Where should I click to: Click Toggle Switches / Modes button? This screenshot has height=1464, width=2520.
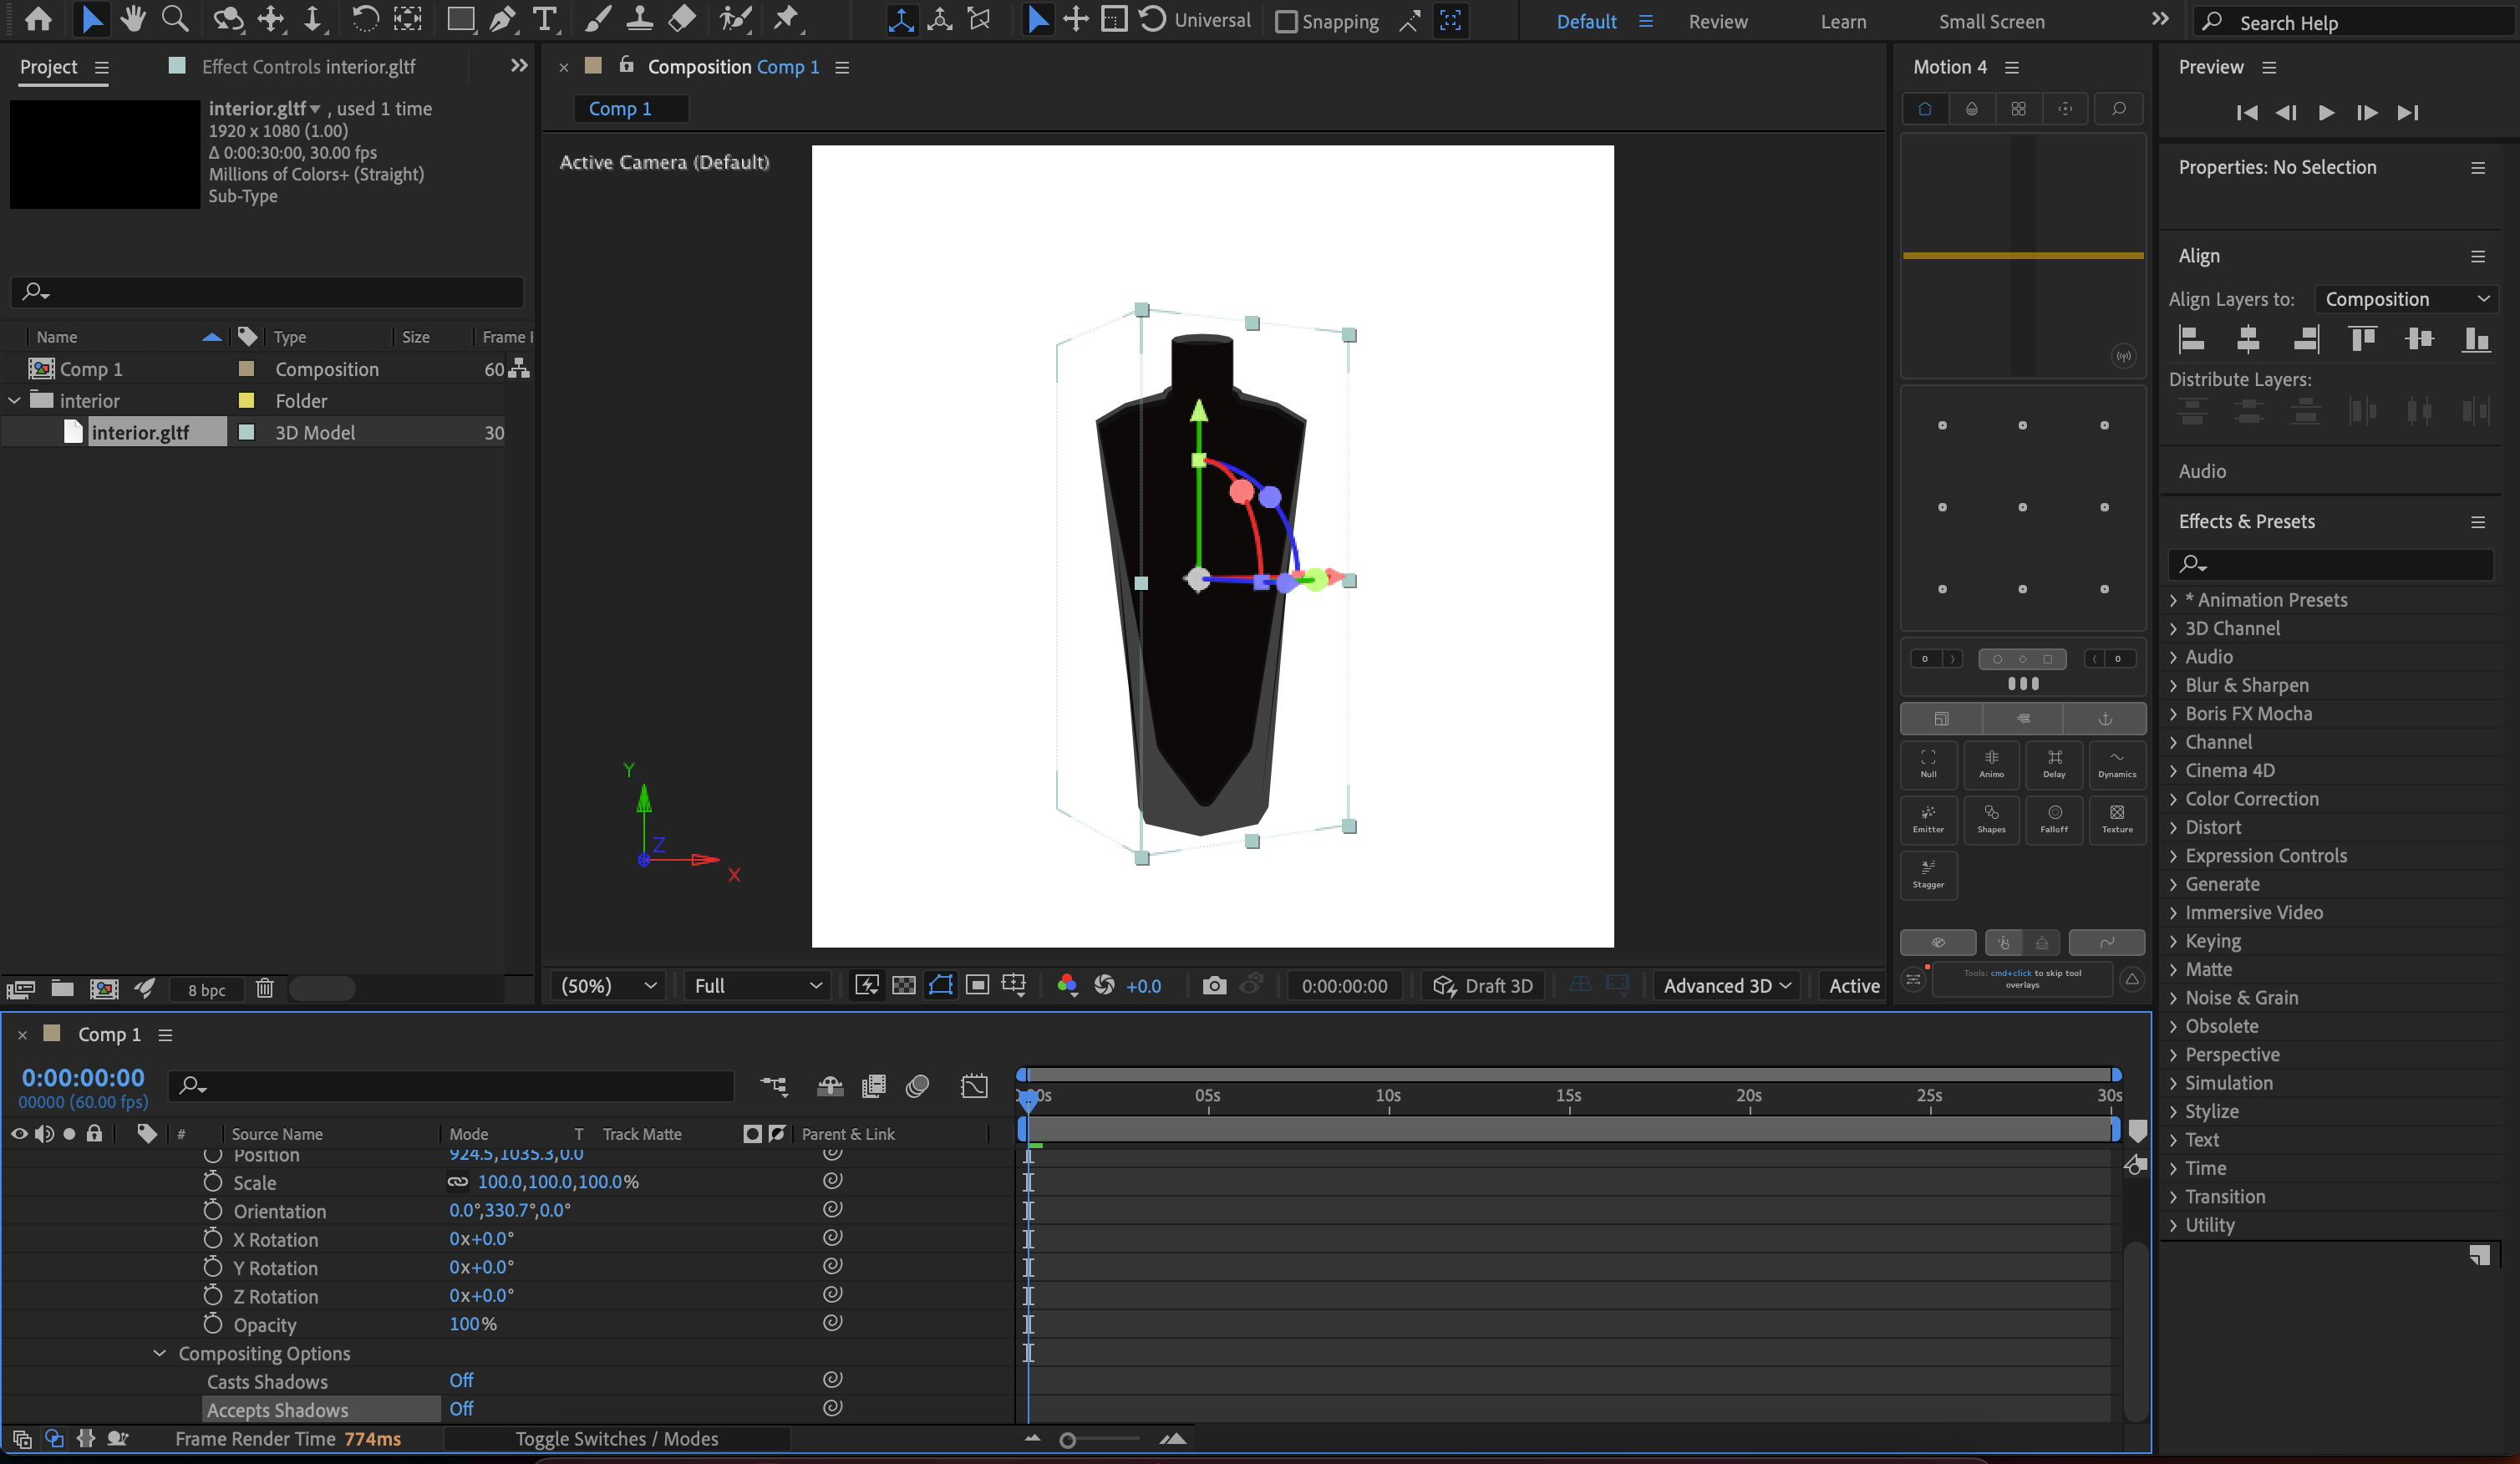point(616,1438)
